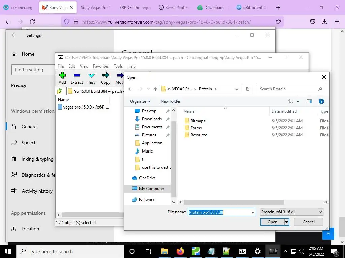Change view layout in Open dialog
Viewport: 345px width, 258px height.
(291, 101)
